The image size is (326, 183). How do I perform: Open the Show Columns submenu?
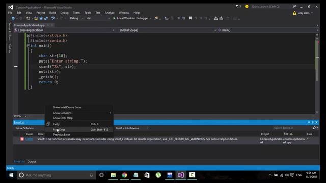click(79, 113)
